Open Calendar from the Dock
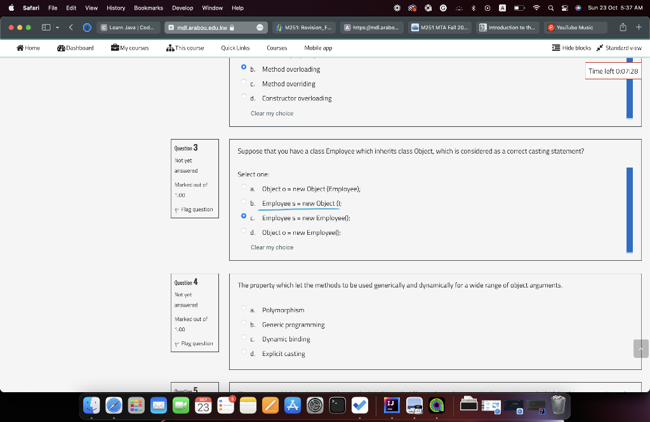The height and width of the screenshot is (422, 650). (203, 406)
